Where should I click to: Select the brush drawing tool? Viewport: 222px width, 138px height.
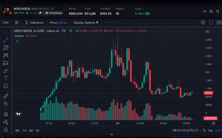[x=6, y=71]
